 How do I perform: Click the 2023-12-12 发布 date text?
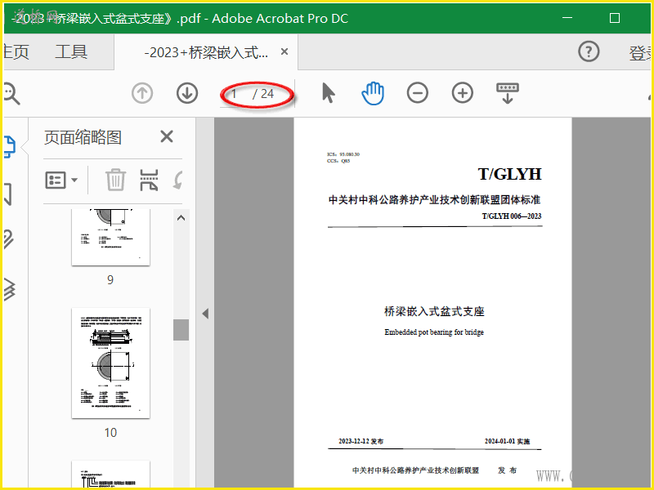coord(361,441)
